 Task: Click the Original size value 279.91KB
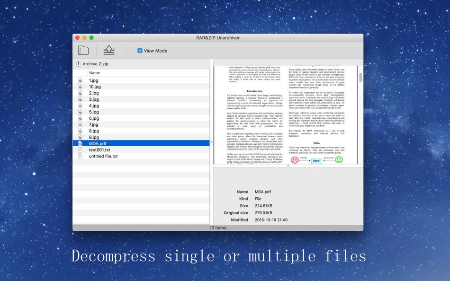[263, 213]
